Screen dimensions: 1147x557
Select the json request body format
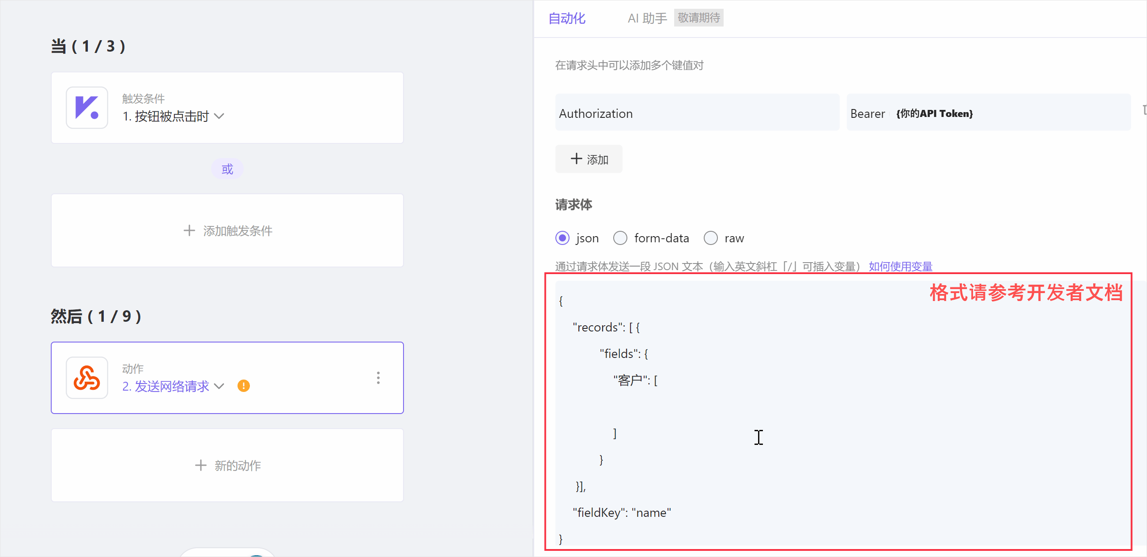[562, 238]
